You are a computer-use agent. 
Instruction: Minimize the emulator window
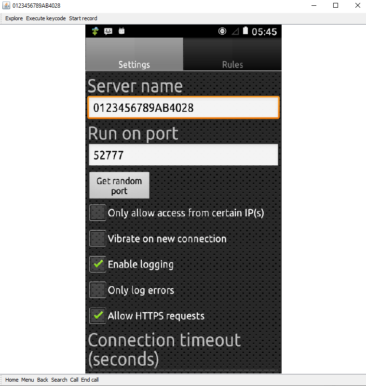point(314,5)
